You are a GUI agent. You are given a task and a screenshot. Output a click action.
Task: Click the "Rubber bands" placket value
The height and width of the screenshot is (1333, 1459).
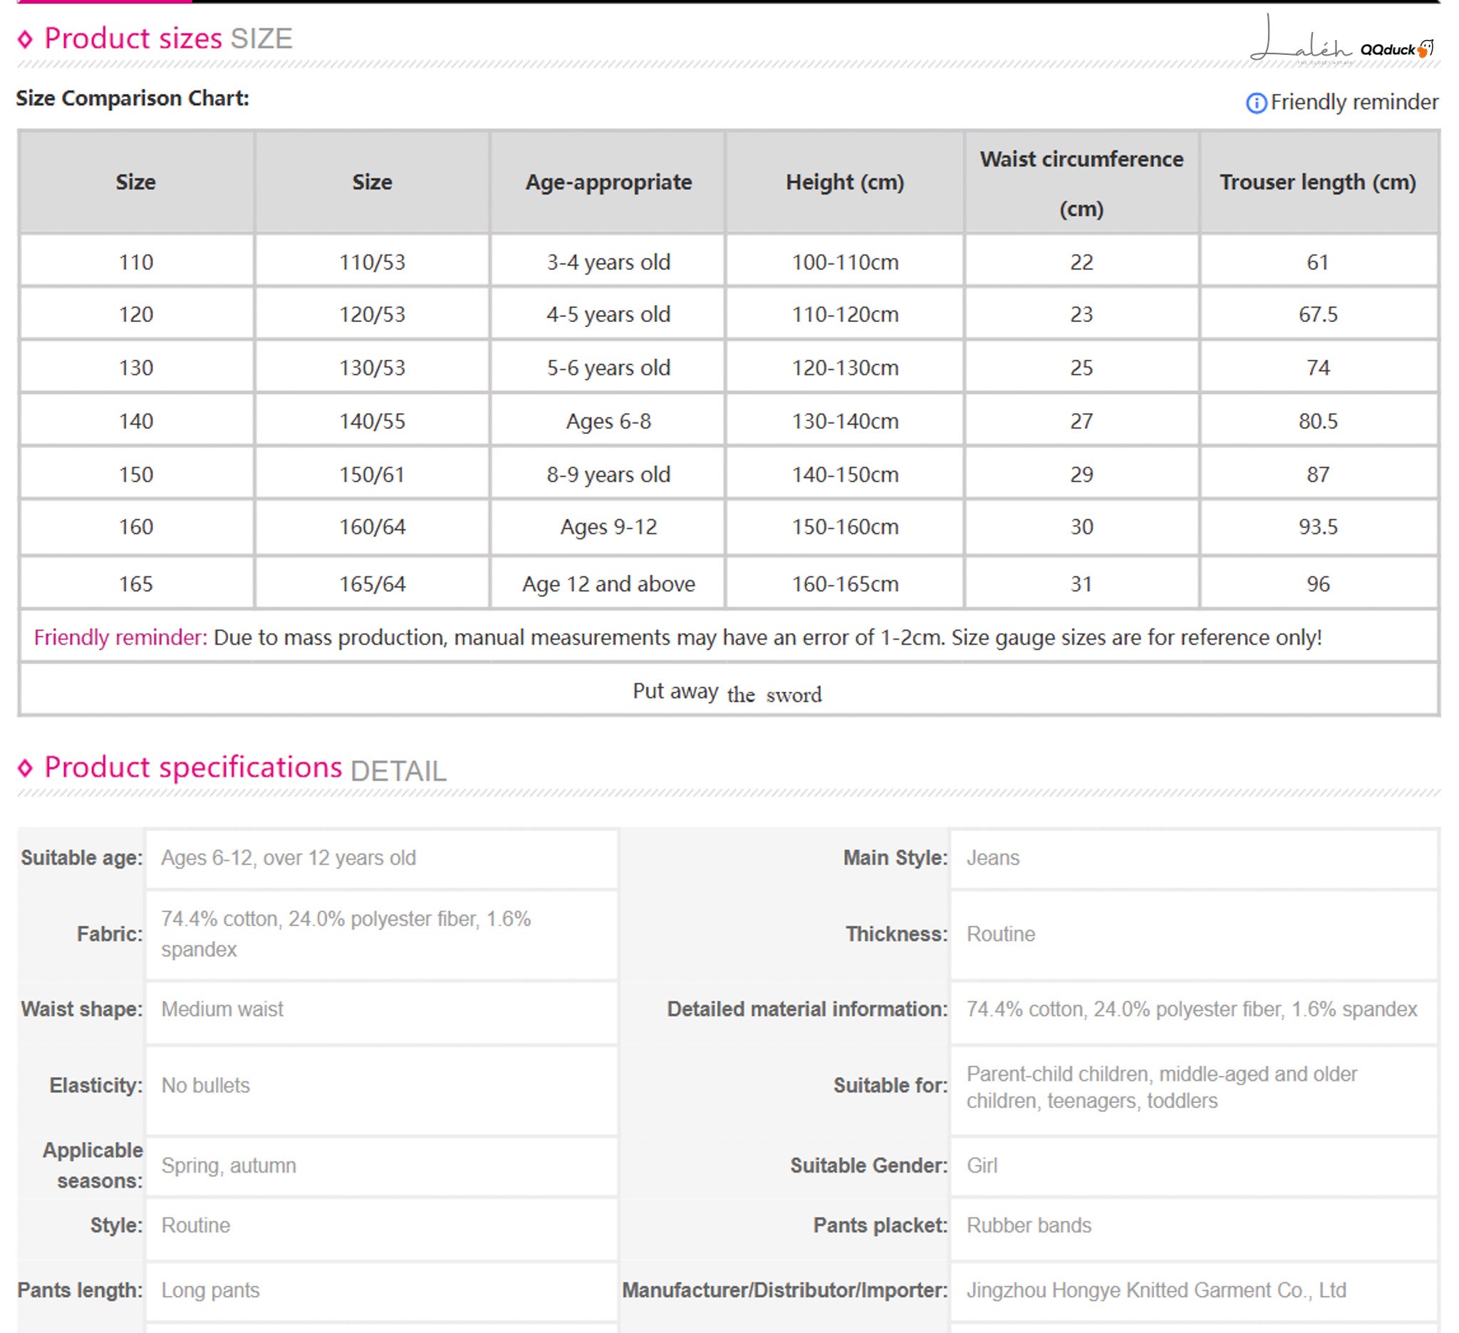coord(1029,1225)
